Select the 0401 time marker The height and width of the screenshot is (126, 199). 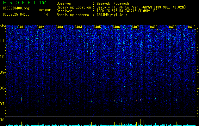coord(21,27)
